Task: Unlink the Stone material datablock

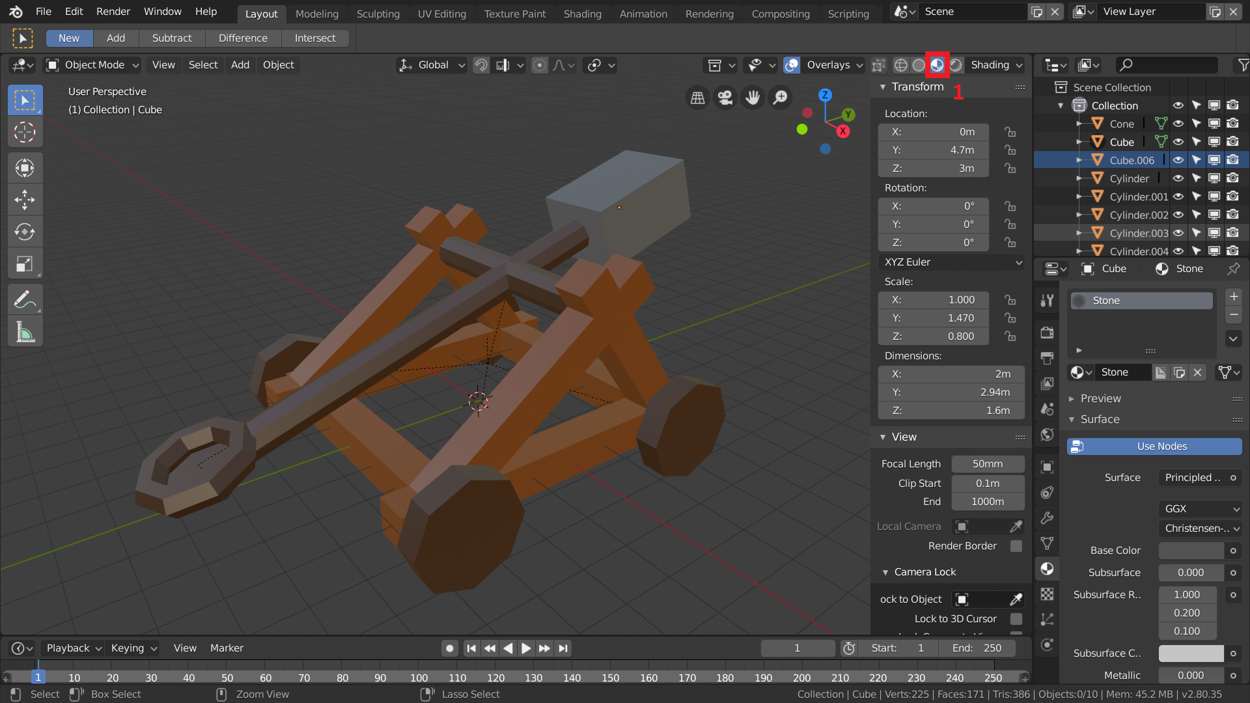Action: click(1198, 372)
